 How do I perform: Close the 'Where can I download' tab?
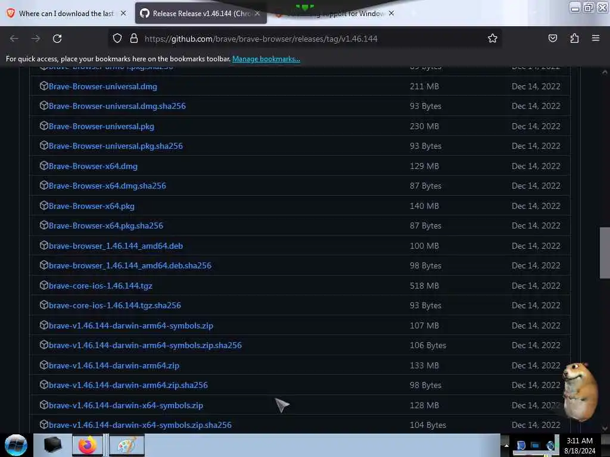[x=123, y=13]
